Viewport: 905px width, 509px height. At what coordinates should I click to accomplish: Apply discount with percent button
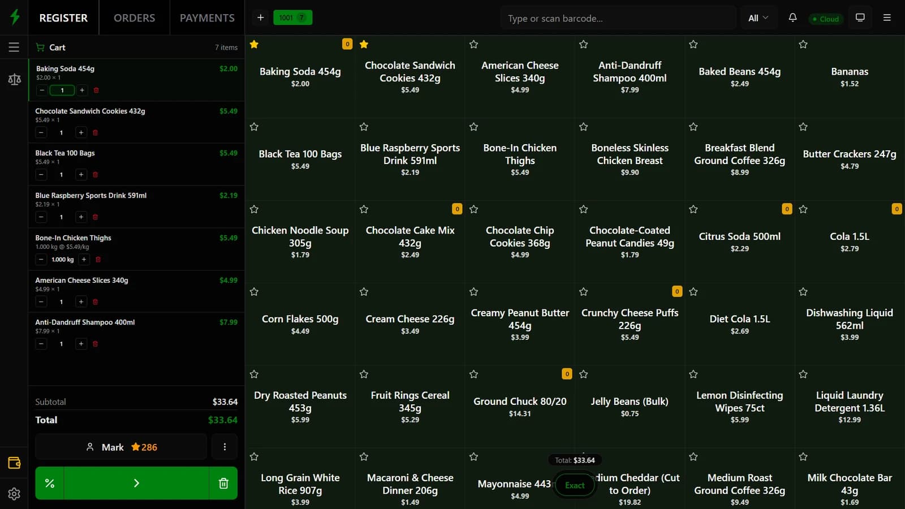pos(50,483)
